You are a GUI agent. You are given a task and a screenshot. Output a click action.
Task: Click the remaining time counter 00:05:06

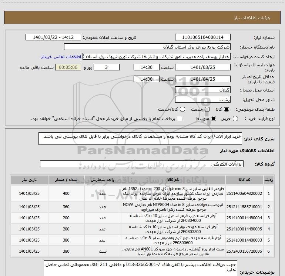point(68,67)
